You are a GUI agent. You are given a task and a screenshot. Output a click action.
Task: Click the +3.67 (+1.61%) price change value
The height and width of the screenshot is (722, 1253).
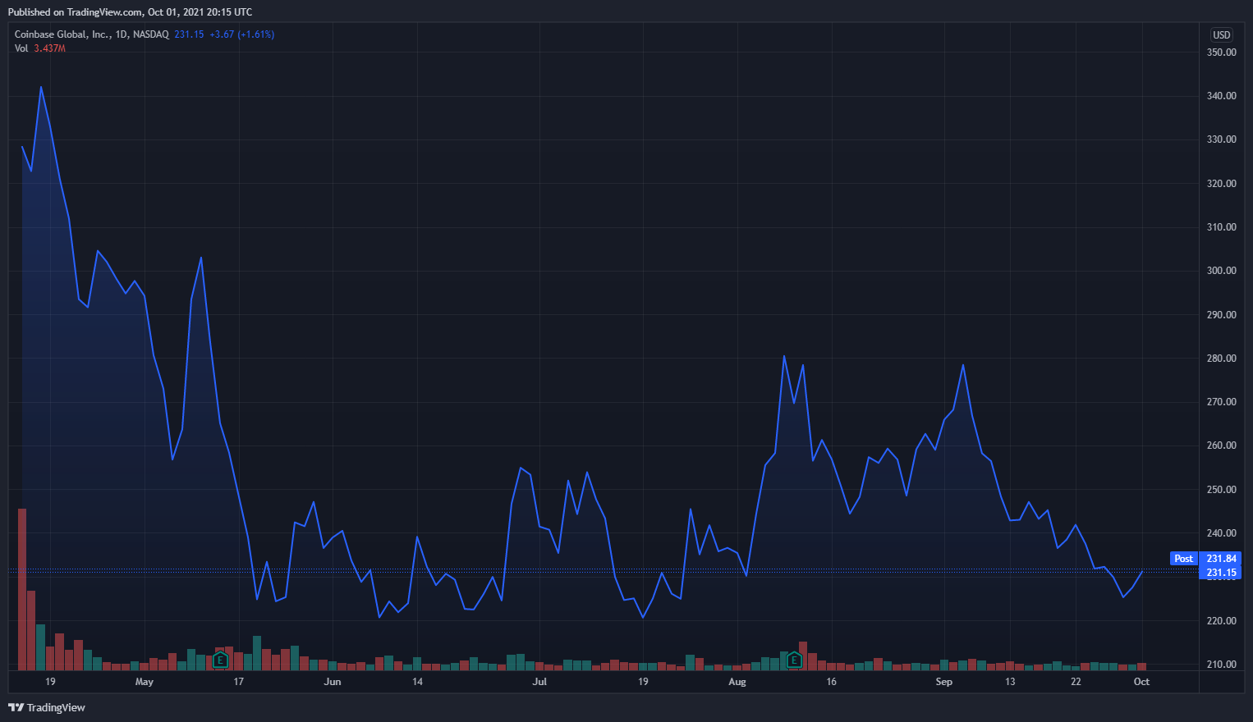pos(241,34)
